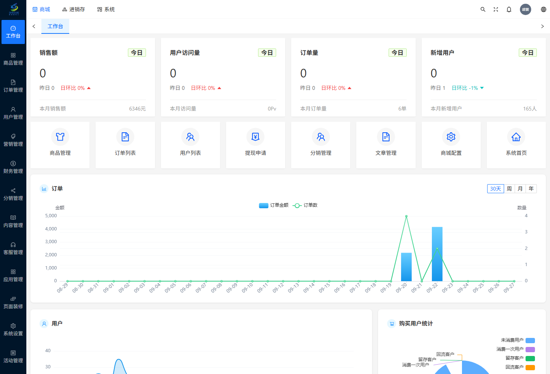Click 本月新增用户 value 165人
This screenshot has height=374, width=550.
pos(530,109)
